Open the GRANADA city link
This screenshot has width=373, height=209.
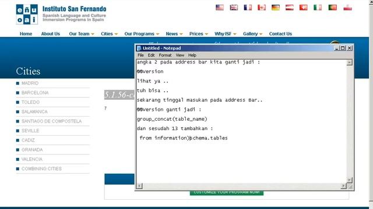pyautogui.click(x=32, y=150)
